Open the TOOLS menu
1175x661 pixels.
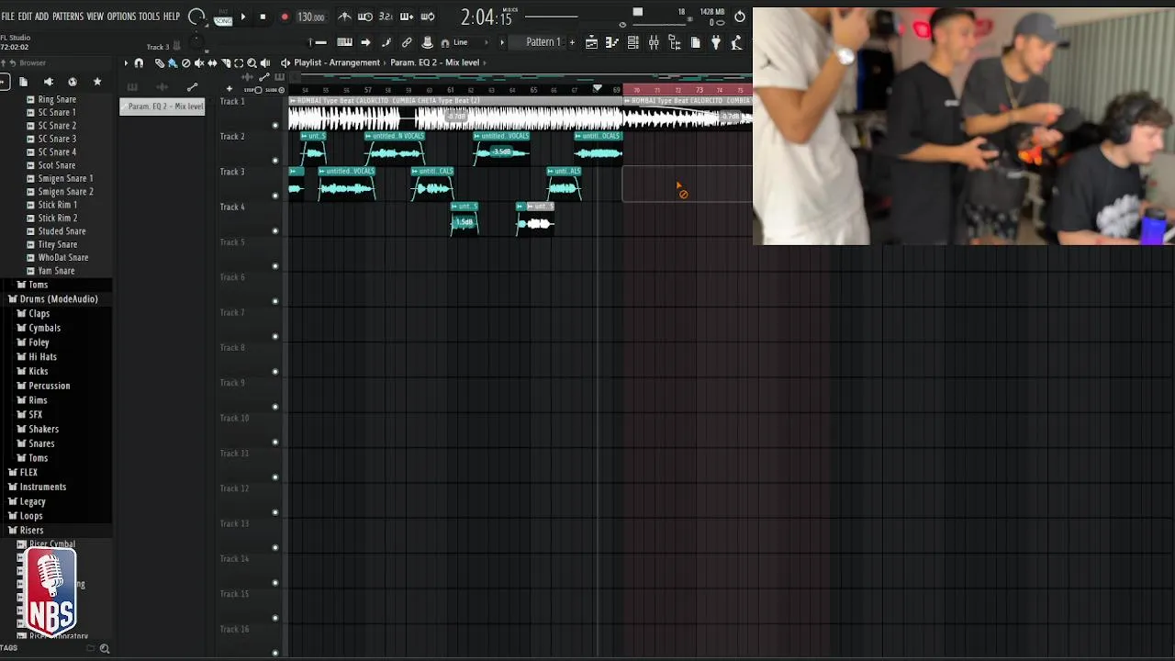[149, 17]
